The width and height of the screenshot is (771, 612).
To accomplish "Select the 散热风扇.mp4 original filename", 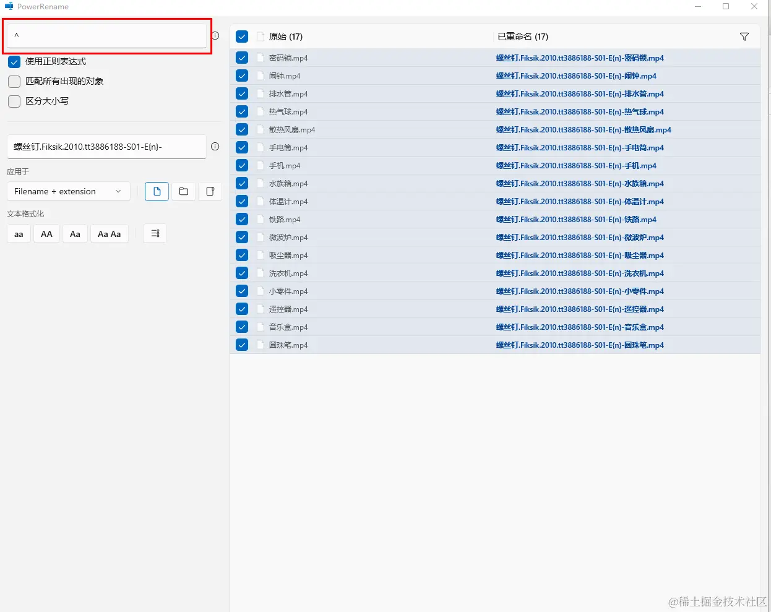I will tap(292, 130).
